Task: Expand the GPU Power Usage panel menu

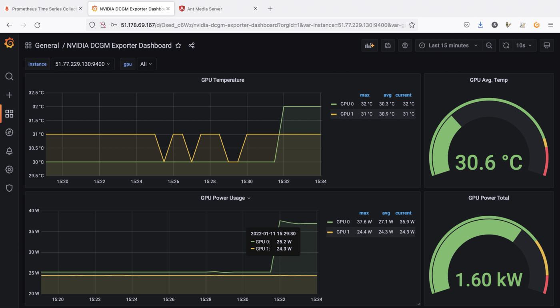Action: tap(249, 197)
